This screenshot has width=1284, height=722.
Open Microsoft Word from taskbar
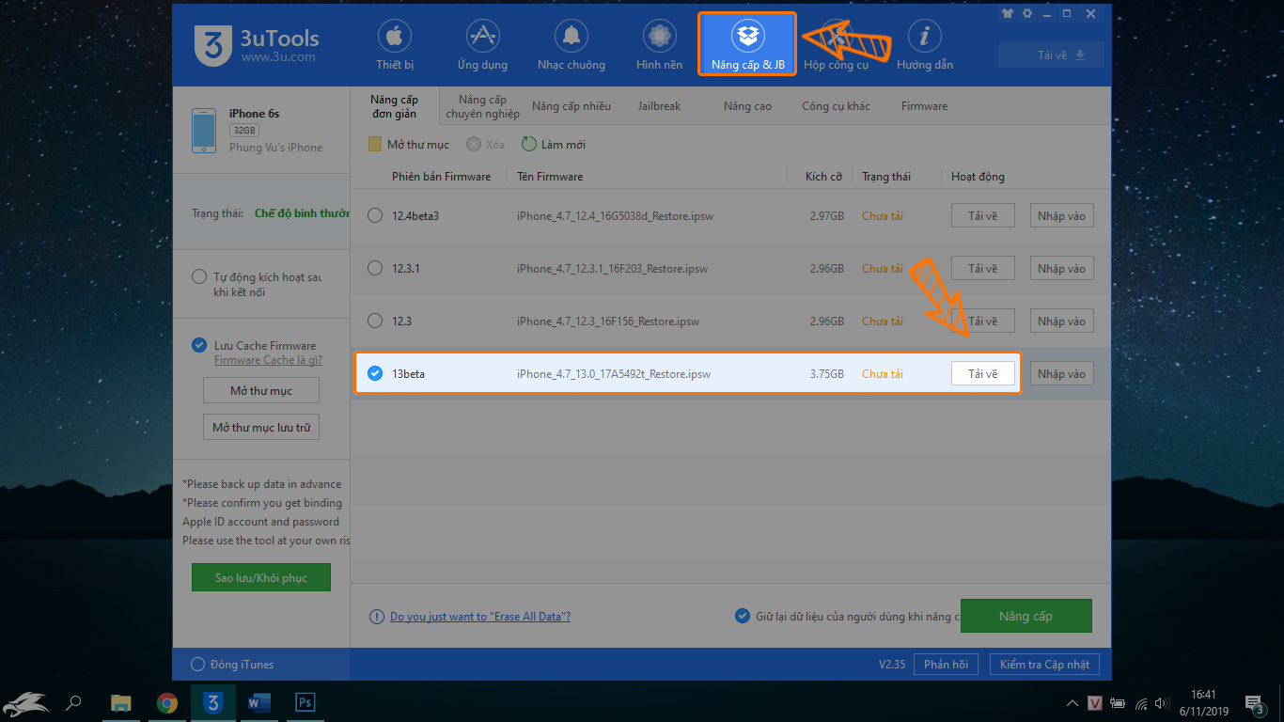point(259,702)
